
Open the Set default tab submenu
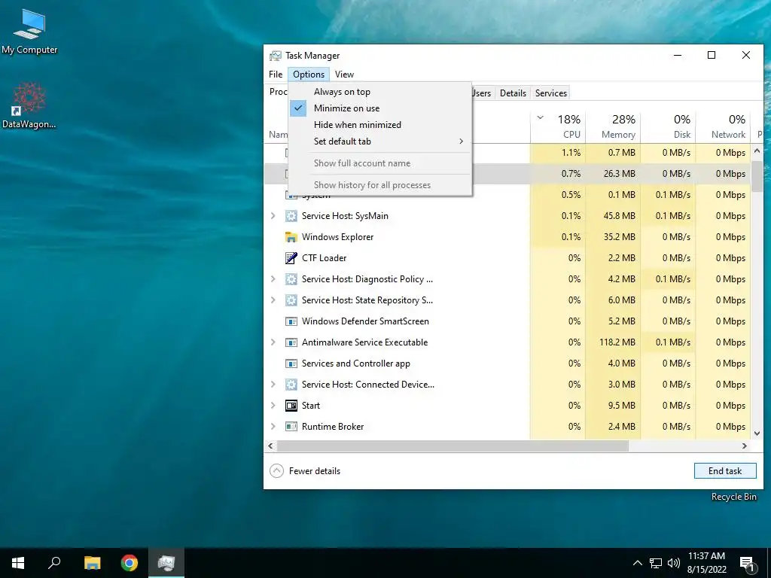click(x=380, y=141)
